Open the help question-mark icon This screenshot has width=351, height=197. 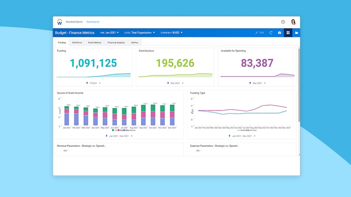click(283, 22)
